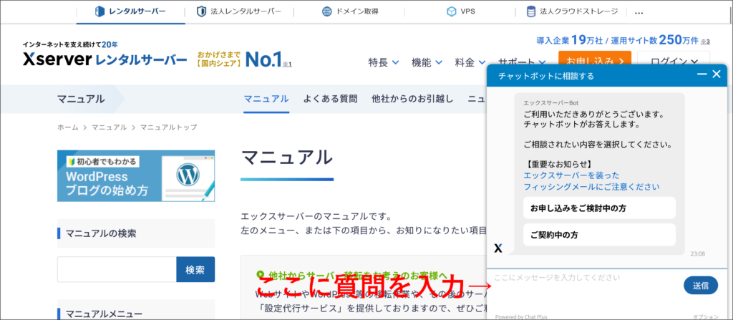
Task: Click the 他社からサーバー移転 notice heading
Action: pyautogui.click(x=352, y=275)
